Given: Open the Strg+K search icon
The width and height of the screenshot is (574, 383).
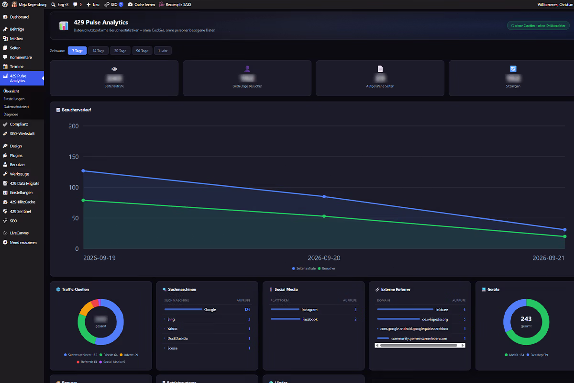Looking at the screenshot, I should (60, 4).
